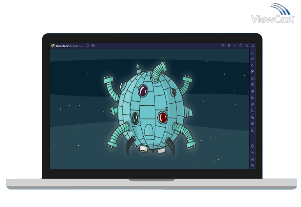The image size is (301, 207).
Task: Open the sync operations circular play icon
Action: click(x=253, y=85)
